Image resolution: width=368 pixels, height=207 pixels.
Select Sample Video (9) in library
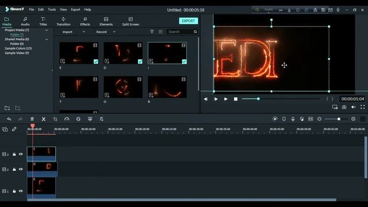click(x=17, y=53)
